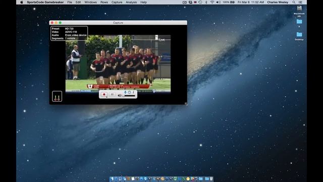Click the microphone icon in capture controls
Image resolution: width=323 pixels, height=182 pixels.
point(125,92)
